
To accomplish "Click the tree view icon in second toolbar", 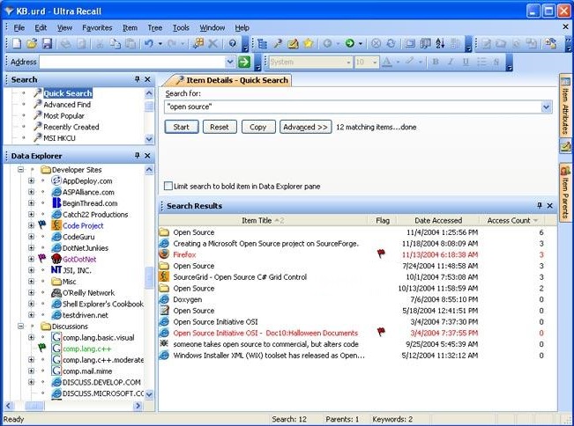I will [262, 44].
